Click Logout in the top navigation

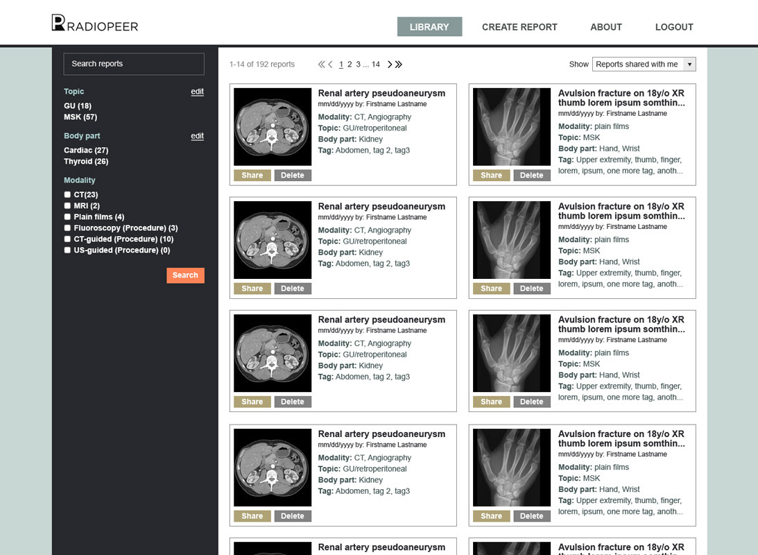pos(674,27)
